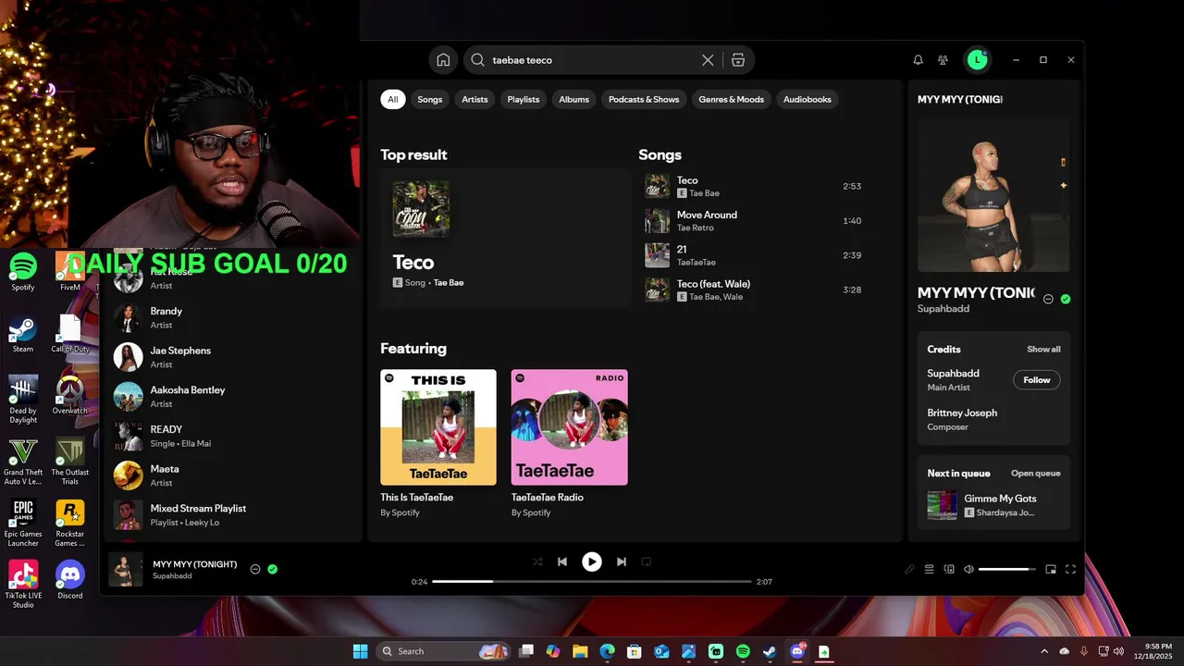The image size is (1184, 666).
Task: Open TikTok LIVE Studio desktop shortcut
Action: [x=23, y=585]
